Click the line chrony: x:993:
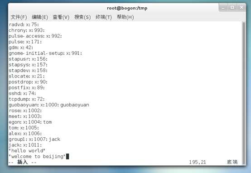 pyautogui.click(x=27, y=30)
